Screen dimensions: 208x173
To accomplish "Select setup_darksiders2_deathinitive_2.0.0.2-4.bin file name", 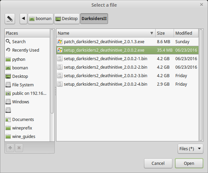I will tap(105, 84).
